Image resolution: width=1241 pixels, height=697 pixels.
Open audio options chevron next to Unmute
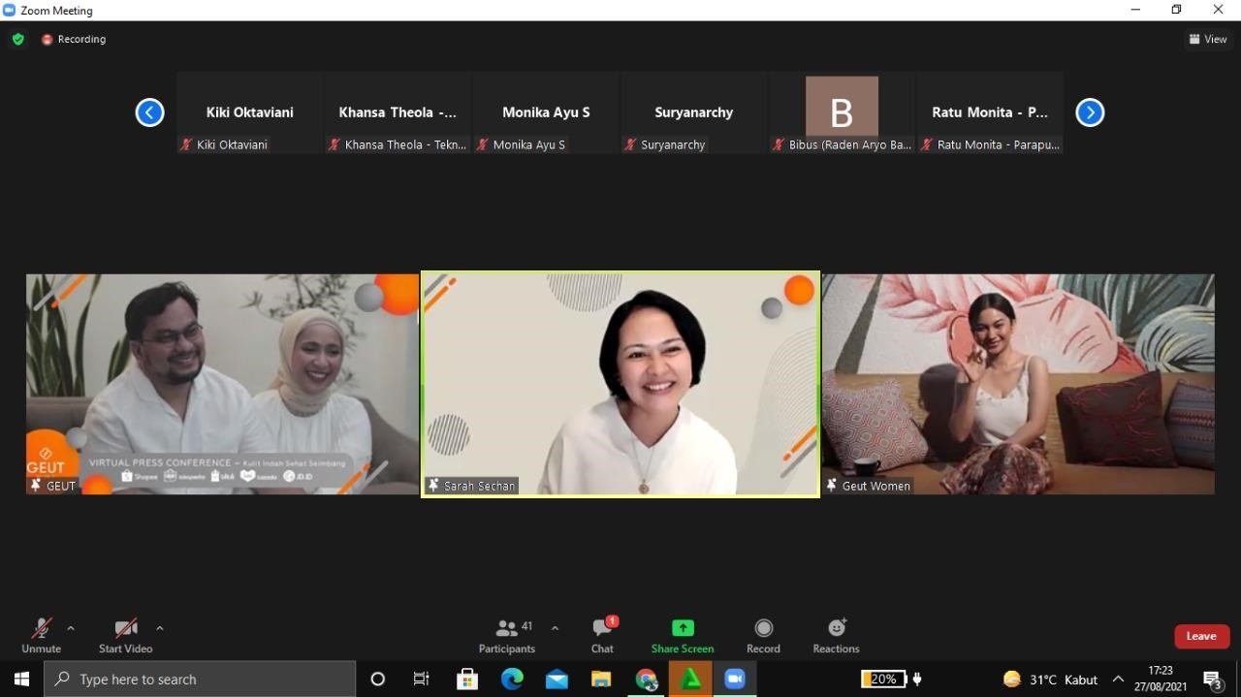click(x=70, y=627)
